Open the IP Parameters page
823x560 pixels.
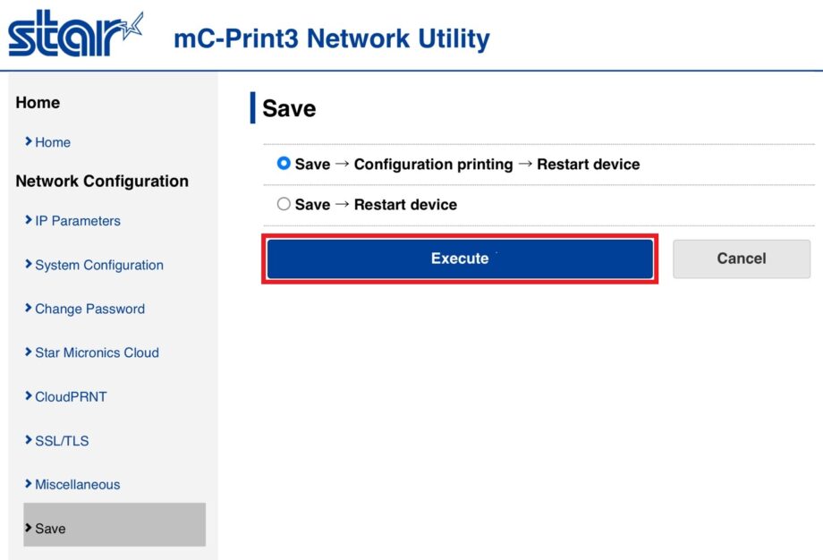(x=78, y=221)
